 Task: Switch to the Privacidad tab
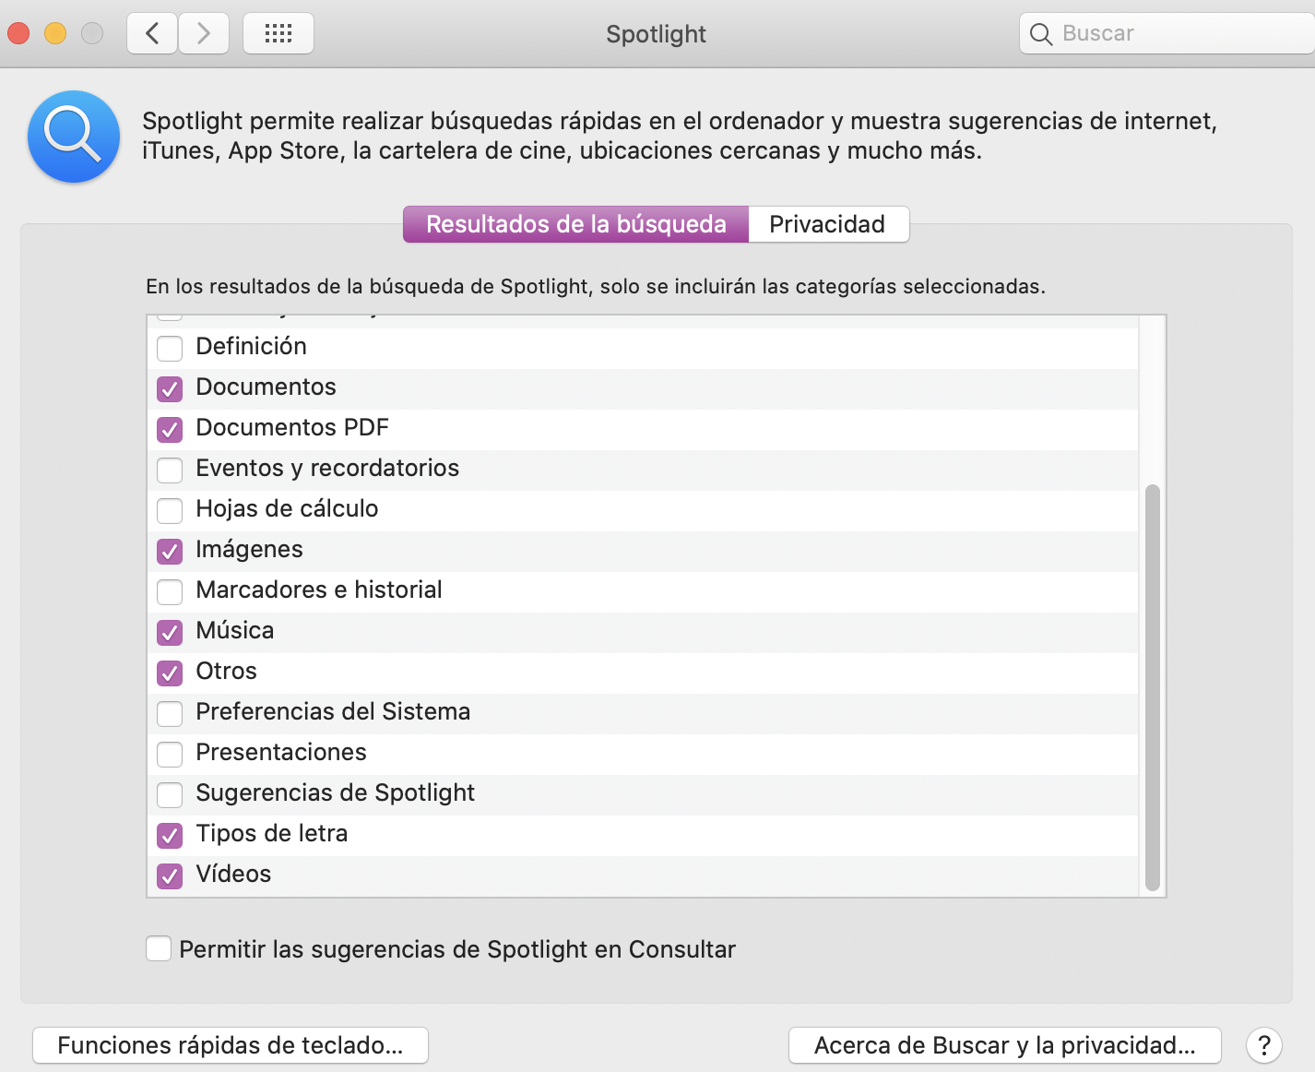pyautogui.click(x=827, y=224)
